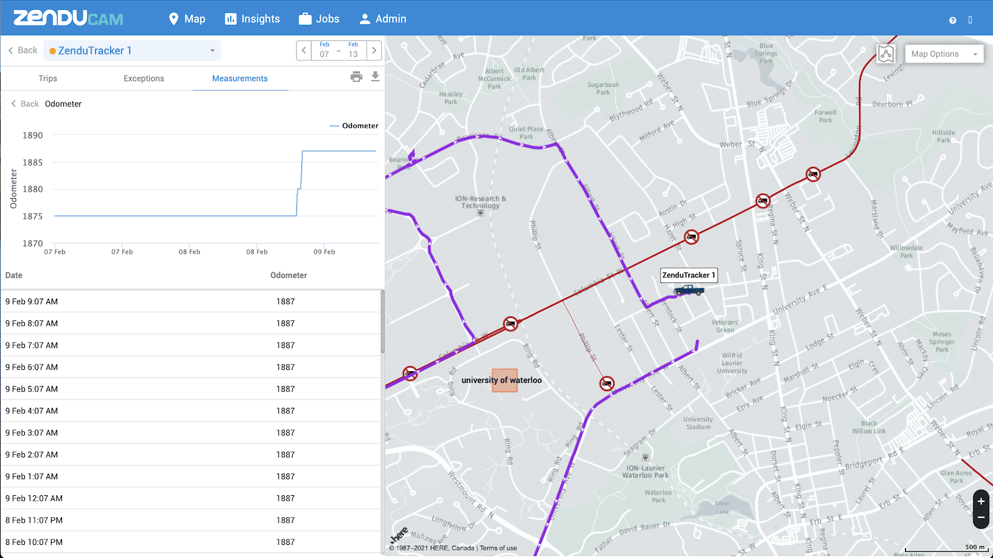
Task: Click the no-truck sign near High St
Action: click(x=691, y=236)
